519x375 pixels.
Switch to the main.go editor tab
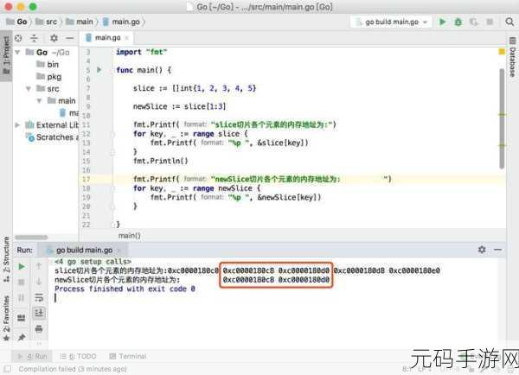coord(106,38)
